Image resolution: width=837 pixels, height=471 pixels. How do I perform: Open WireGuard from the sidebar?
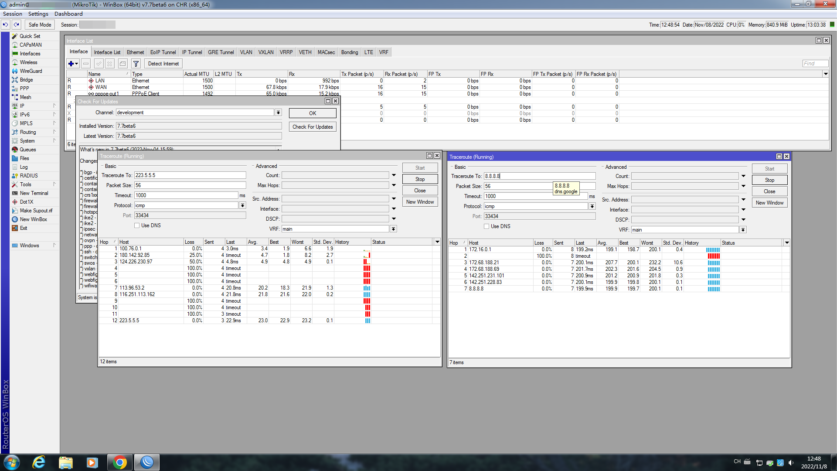[x=31, y=71]
